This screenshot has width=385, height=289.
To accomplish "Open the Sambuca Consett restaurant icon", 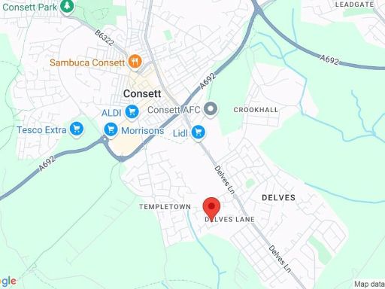I will (135, 62).
